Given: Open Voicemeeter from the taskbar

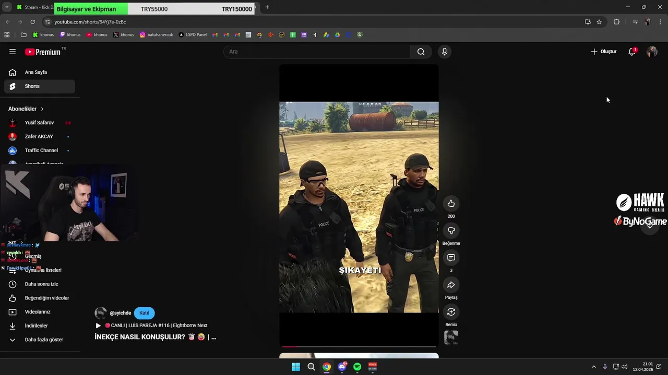Looking at the screenshot, I should 373,367.
